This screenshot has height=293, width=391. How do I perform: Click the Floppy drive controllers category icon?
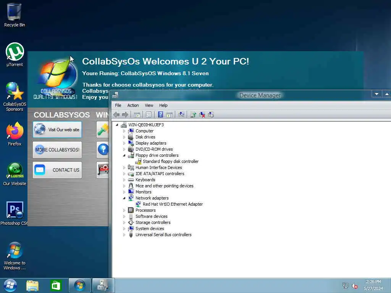click(131, 155)
